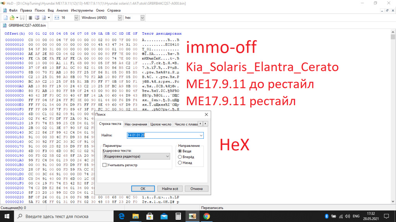Screen dimensions: 396x222
Task: Open Calculator from taskbar
Action: tap(178, 216)
